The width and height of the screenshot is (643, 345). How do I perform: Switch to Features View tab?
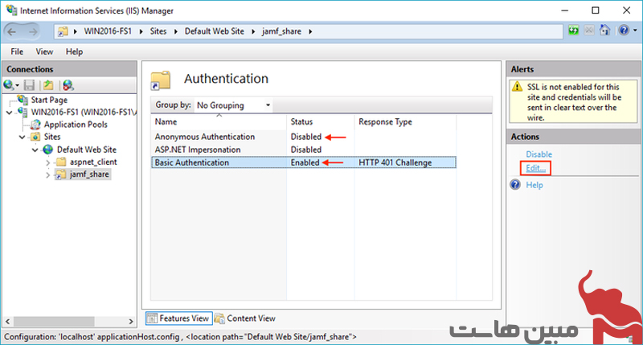[x=178, y=318]
